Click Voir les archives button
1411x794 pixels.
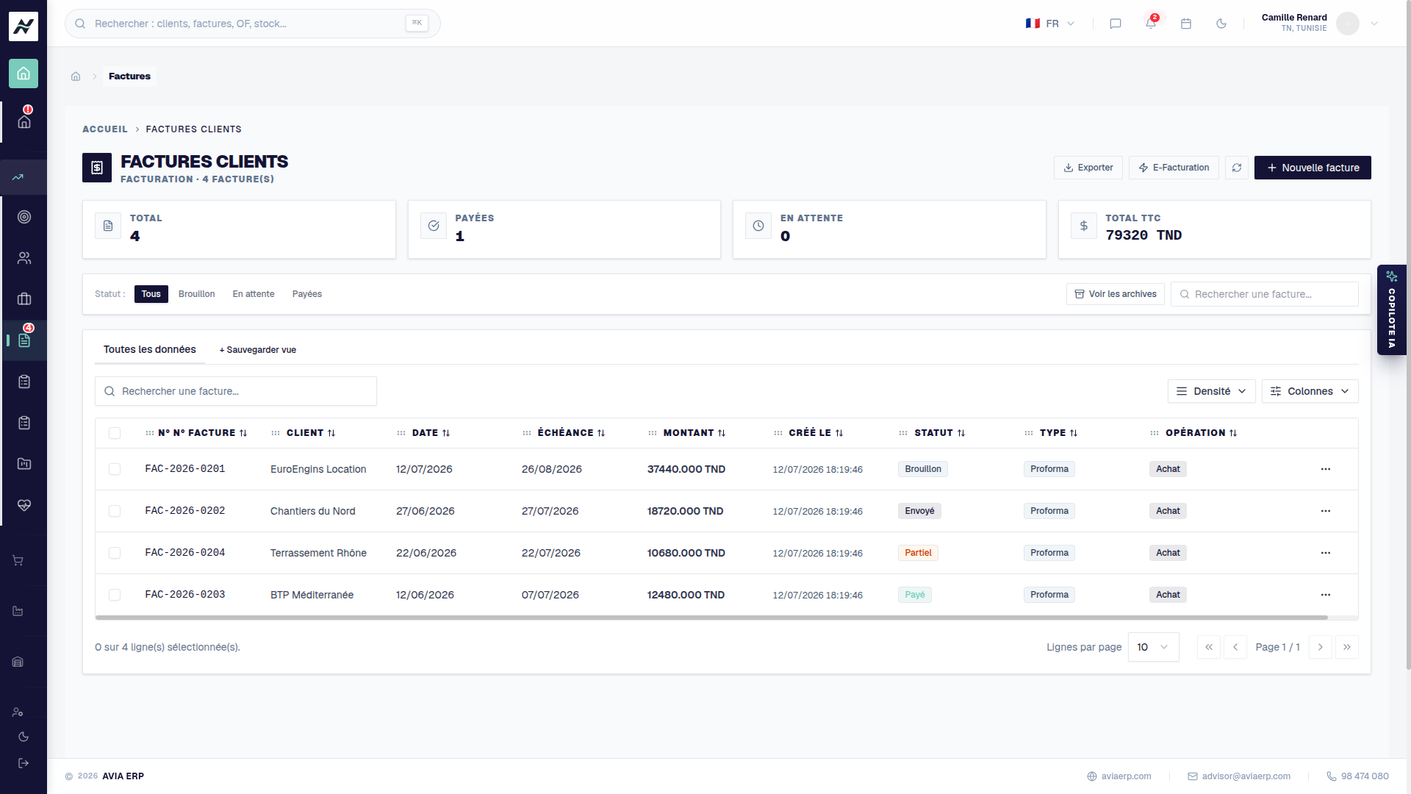tap(1116, 294)
